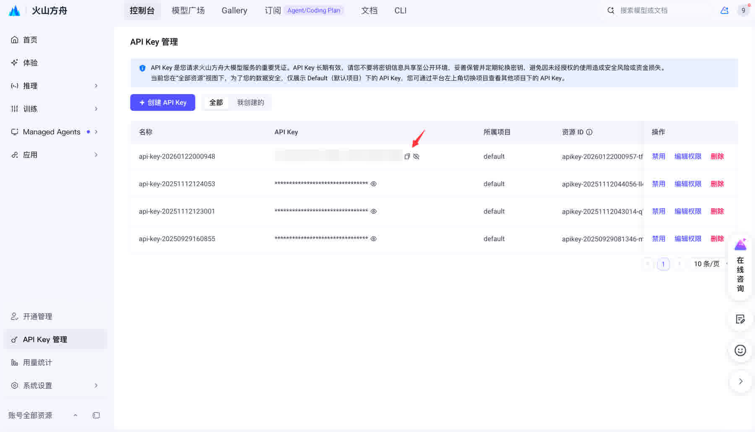
Task: Click 禁用 for api-key-20260122000948
Action: point(659,156)
